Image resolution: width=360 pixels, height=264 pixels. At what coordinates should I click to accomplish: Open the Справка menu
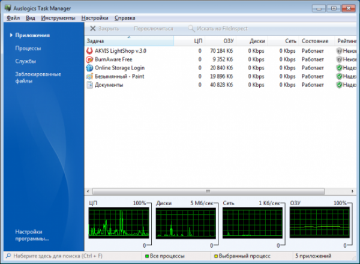pyautogui.click(x=125, y=18)
